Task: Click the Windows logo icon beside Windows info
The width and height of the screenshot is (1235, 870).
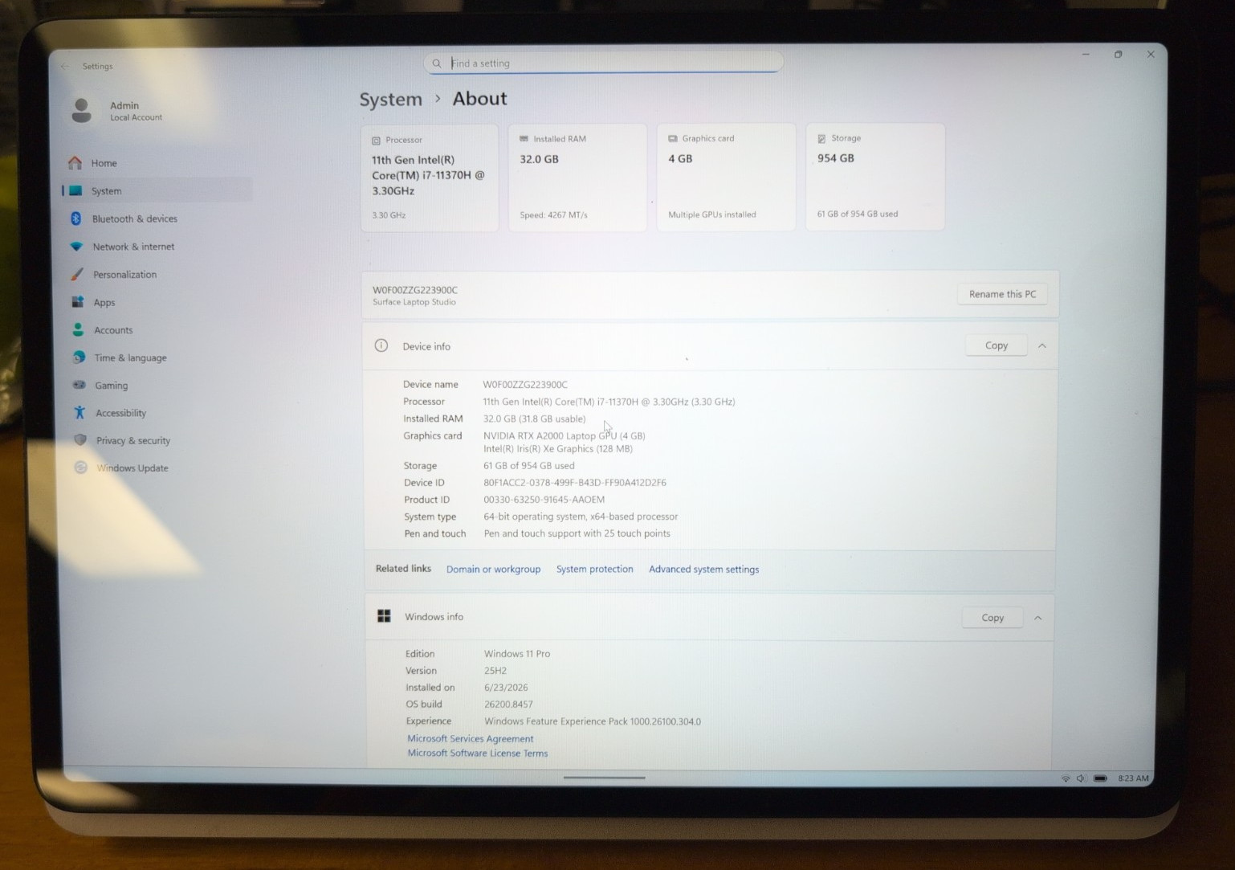Action: tap(384, 616)
